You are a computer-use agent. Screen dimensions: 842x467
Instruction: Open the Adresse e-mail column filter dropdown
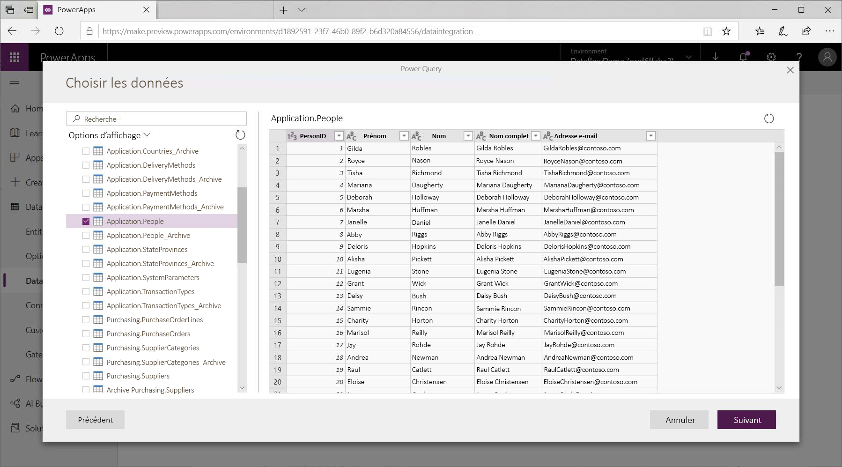(650, 136)
